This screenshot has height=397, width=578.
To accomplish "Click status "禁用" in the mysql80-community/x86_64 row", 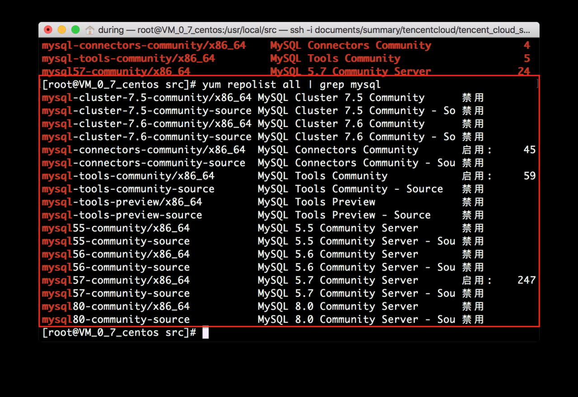I will click(x=473, y=307).
